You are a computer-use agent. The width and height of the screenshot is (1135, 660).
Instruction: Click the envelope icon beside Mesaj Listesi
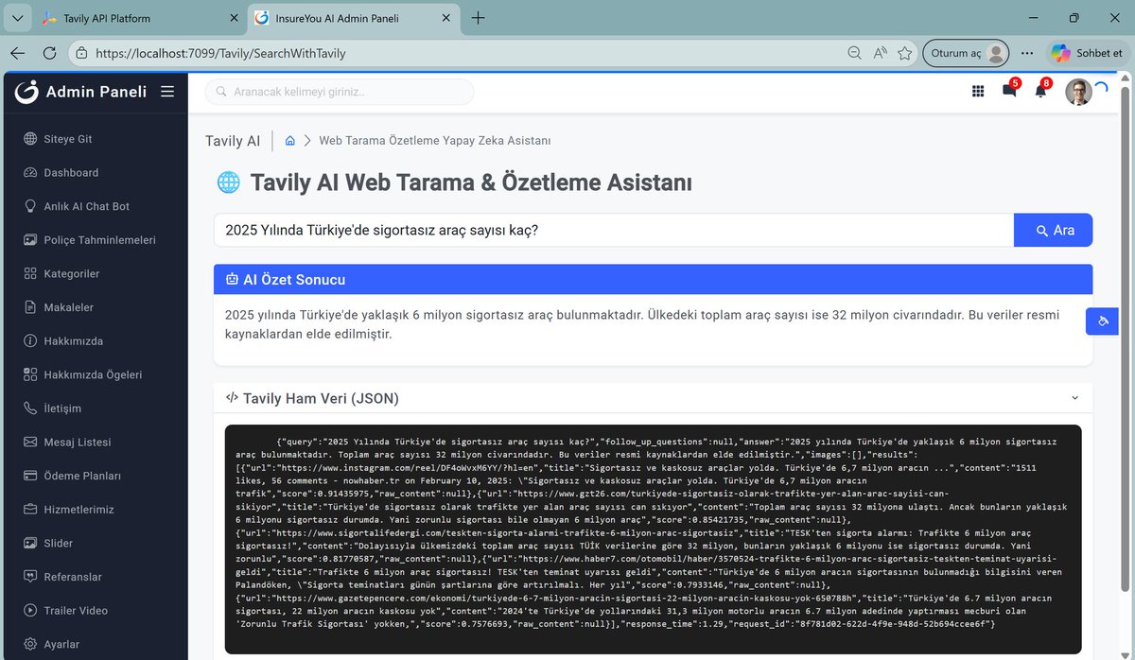(x=30, y=443)
